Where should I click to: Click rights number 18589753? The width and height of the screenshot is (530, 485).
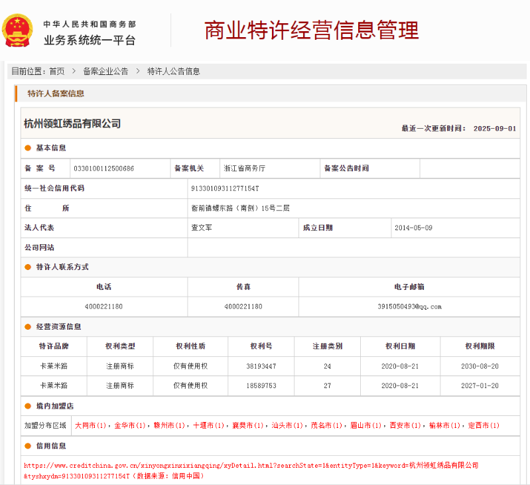(x=261, y=385)
